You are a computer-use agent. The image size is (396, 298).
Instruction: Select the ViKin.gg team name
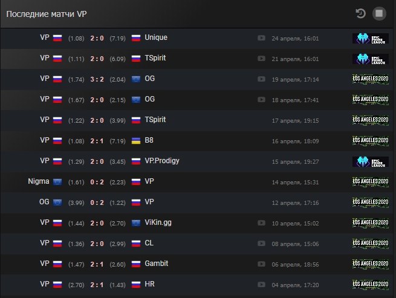click(x=158, y=222)
